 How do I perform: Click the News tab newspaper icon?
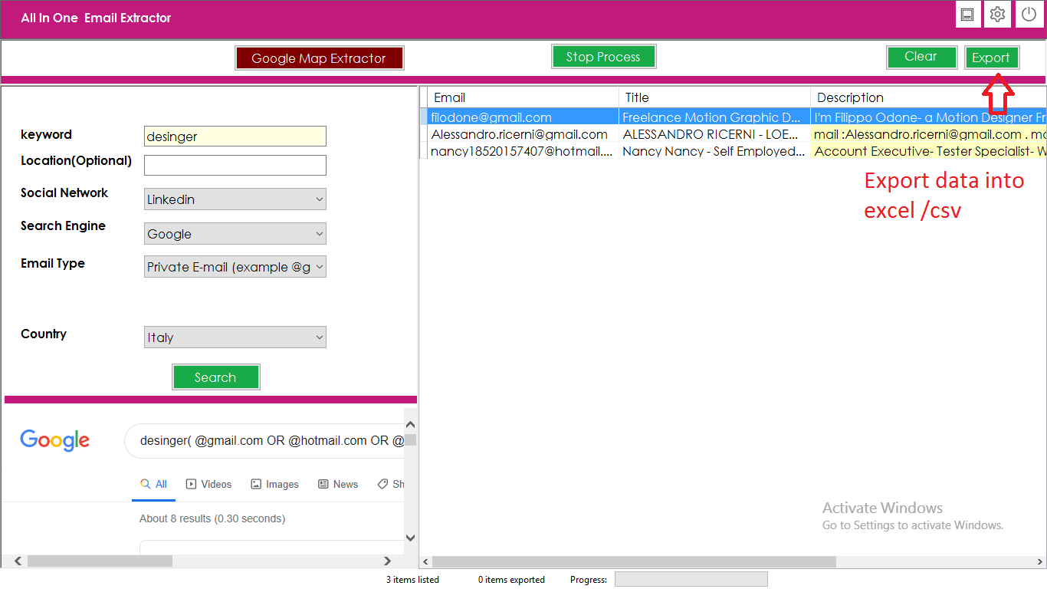pyautogui.click(x=323, y=484)
